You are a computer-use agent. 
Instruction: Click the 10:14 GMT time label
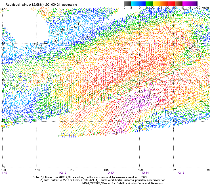(x=145, y=173)
